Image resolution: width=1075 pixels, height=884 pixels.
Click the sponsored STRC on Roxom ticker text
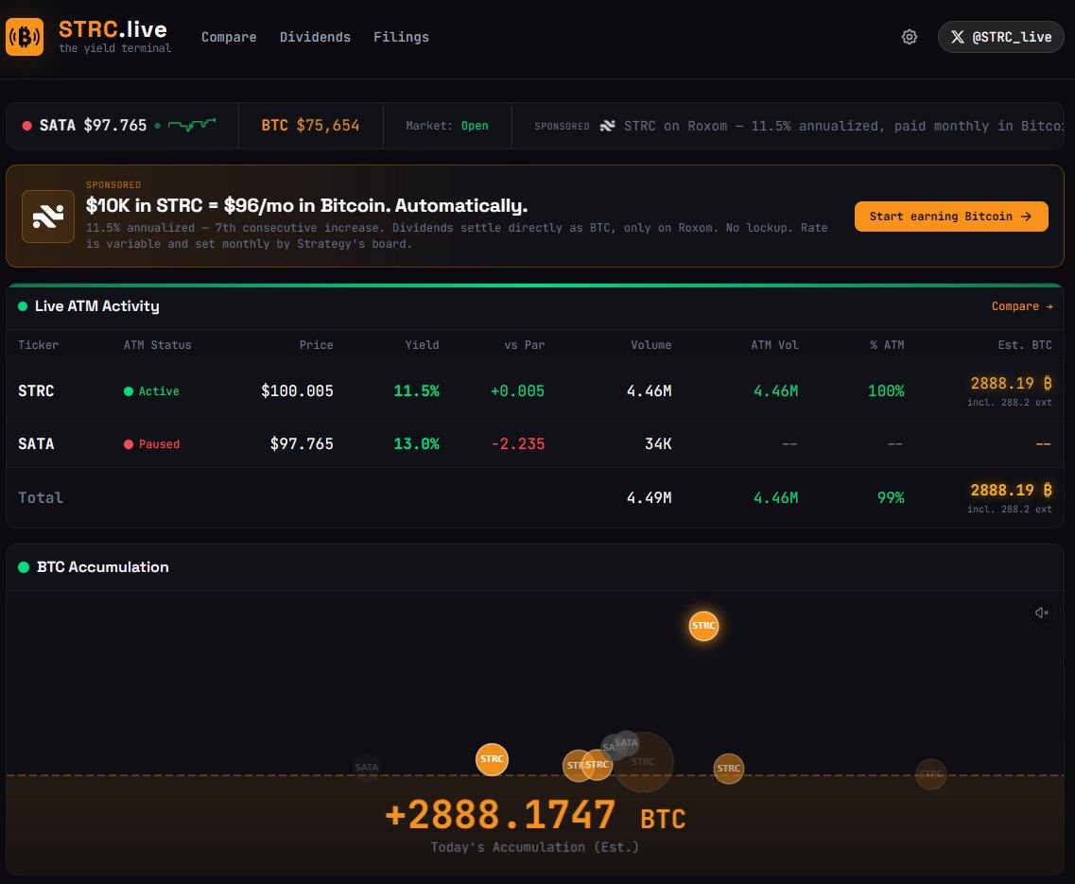click(843, 126)
